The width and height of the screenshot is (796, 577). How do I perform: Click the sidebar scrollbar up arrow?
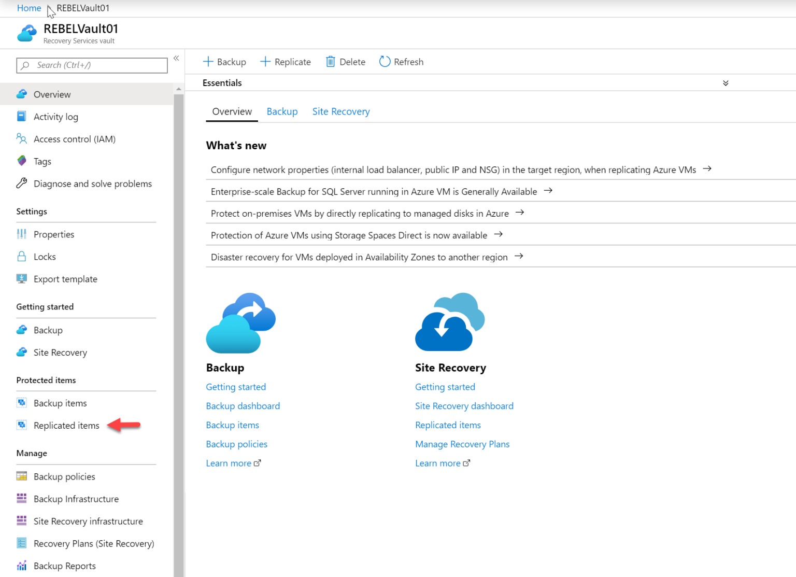click(179, 89)
